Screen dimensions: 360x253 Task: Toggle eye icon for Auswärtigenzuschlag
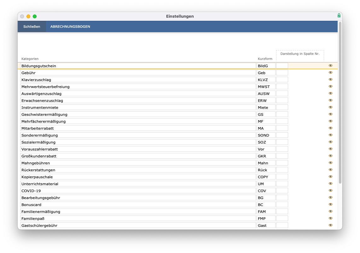(x=331, y=93)
